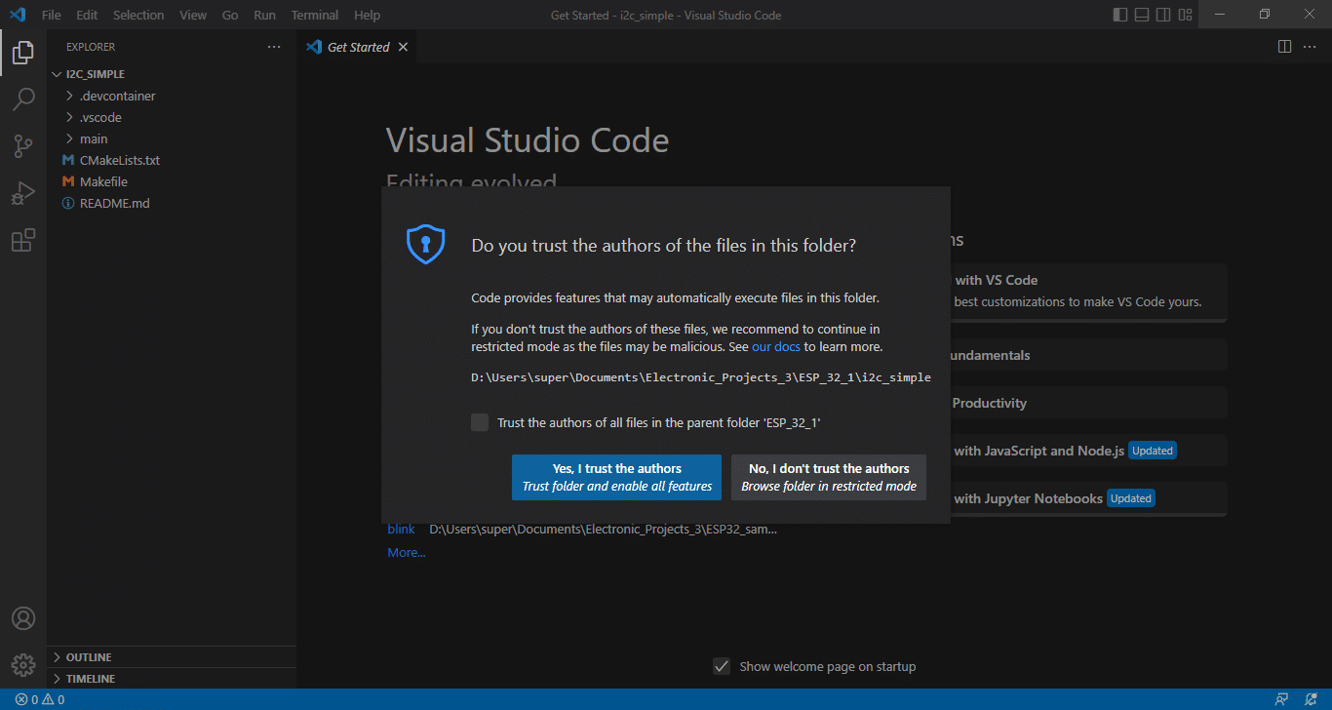Image resolution: width=1332 pixels, height=710 pixels.
Task: Click the split editor right icon
Action: (1284, 47)
